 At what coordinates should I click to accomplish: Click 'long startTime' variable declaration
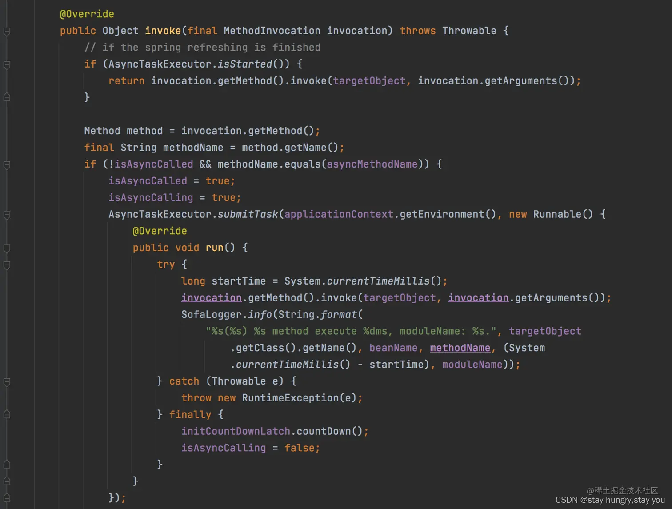click(224, 281)
